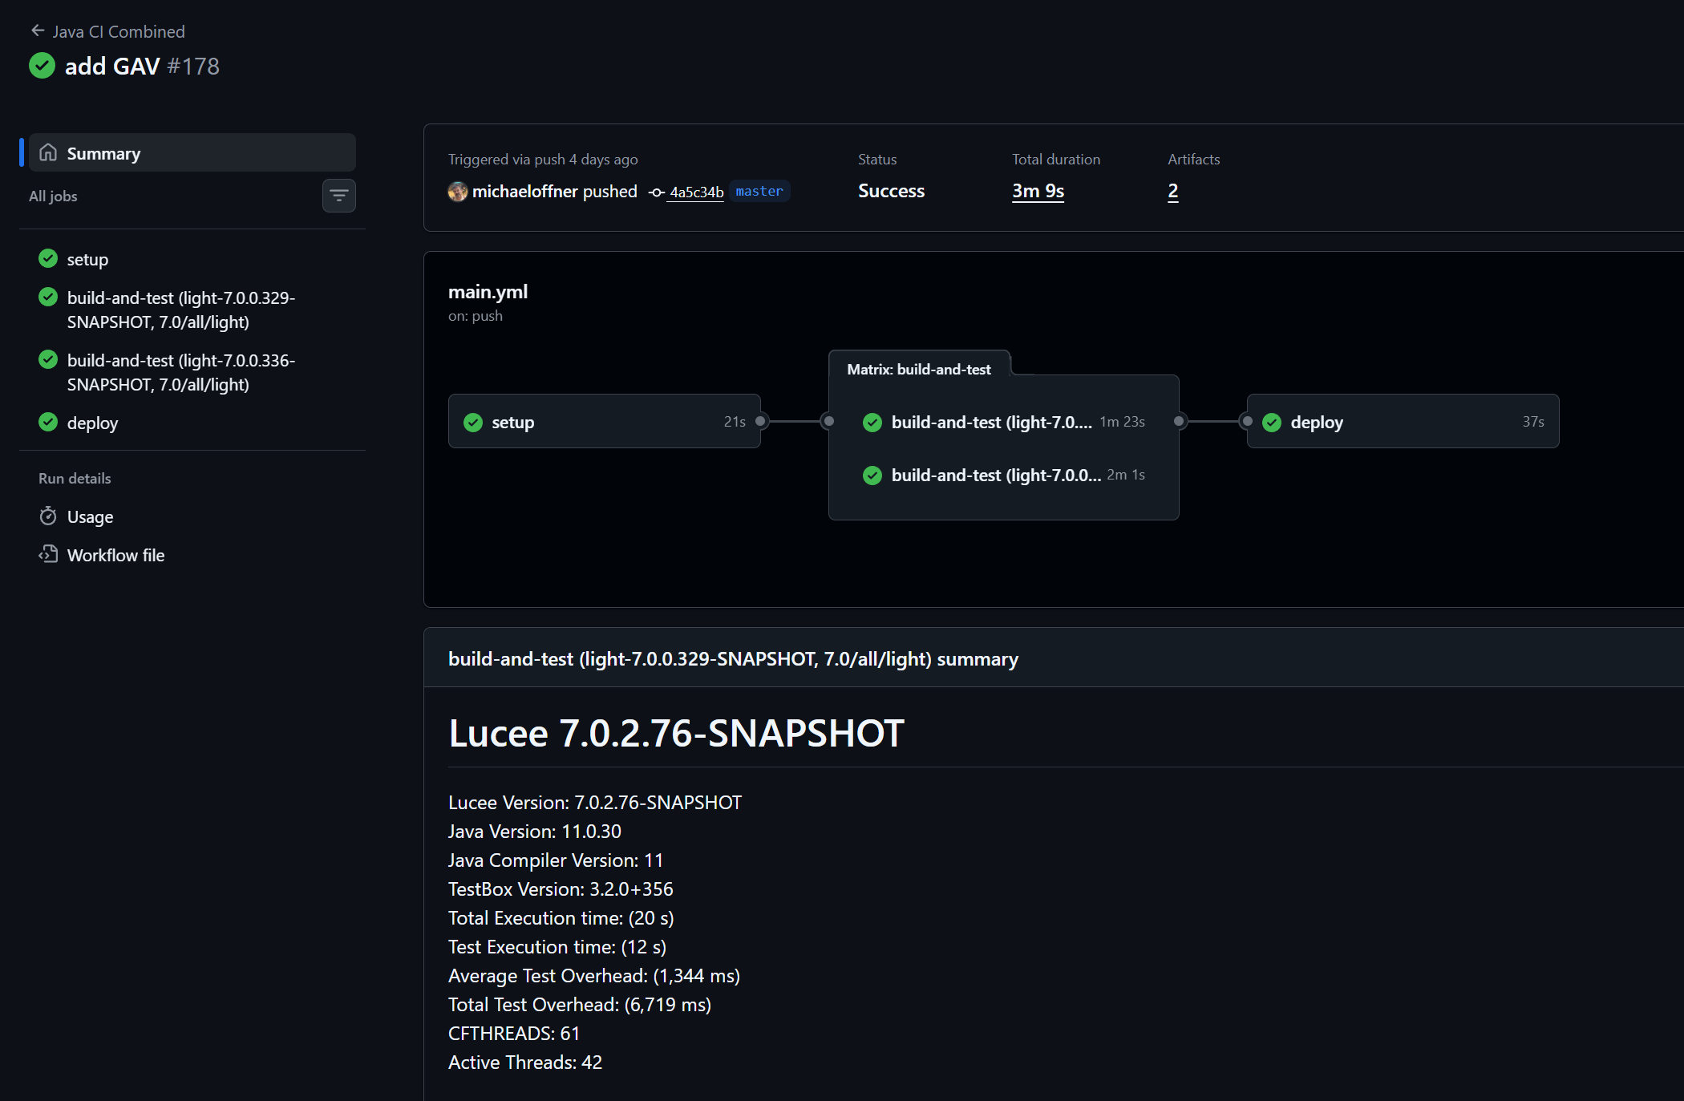Click green check icon on deploy graph node
This screenshot has height=1101, width=1684.
[1272, 422]
